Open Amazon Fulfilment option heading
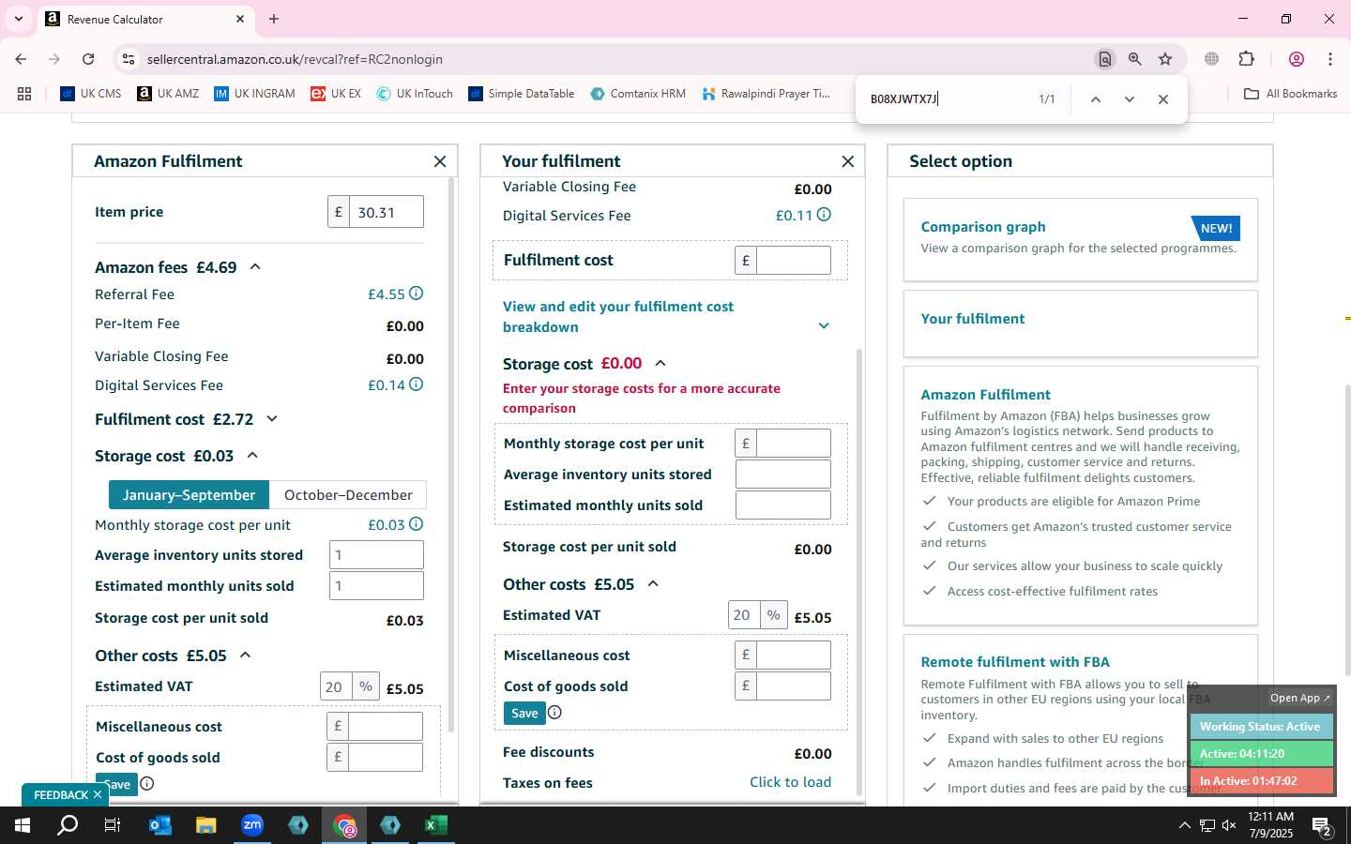This screenshot has width=1351, height=844. (x=985, y=395)
